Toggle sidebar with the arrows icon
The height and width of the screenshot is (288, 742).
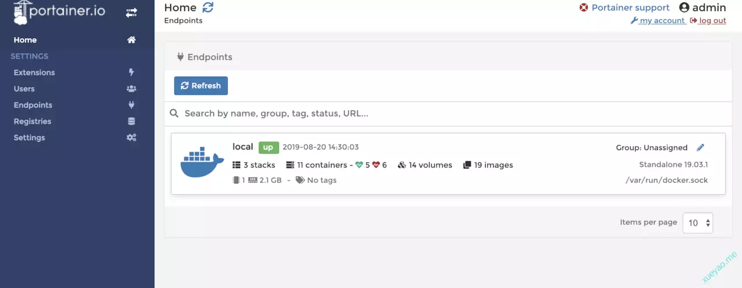tap(132, 12)
